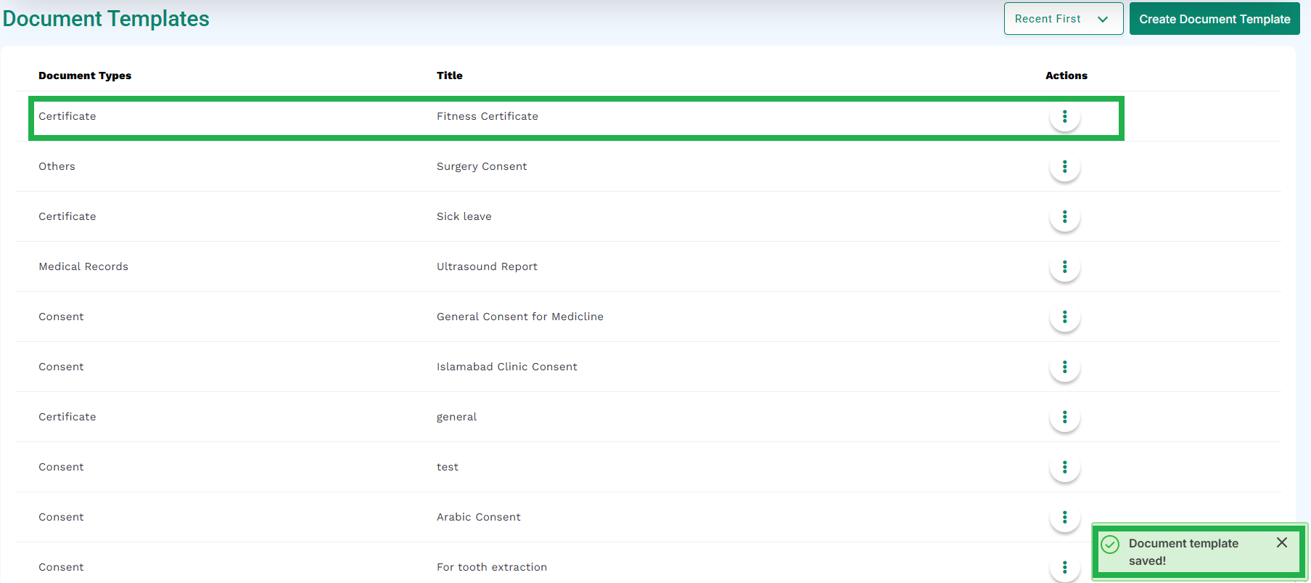Image resolution: width=1311 pixels, height=583 pixels.
Task: Select the test title
Action: pos(448,467)
